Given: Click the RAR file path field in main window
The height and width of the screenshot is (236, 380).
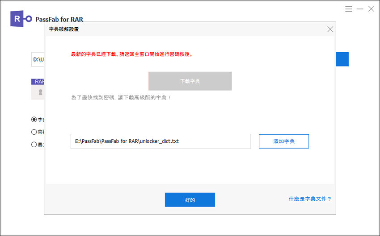Looking at the screenshot, I should pyautogui.click(x=38, y=59).
